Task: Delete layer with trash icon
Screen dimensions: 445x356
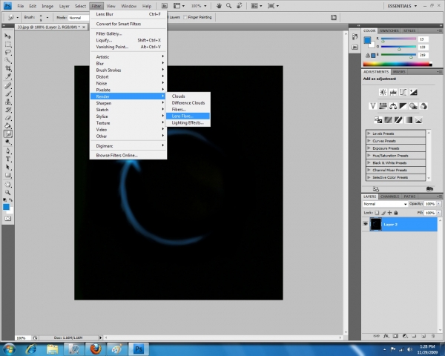Action: (433, 336)
